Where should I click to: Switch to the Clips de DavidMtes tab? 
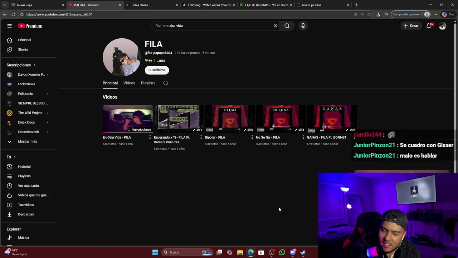pyautogui.click(x=266, y=5)
